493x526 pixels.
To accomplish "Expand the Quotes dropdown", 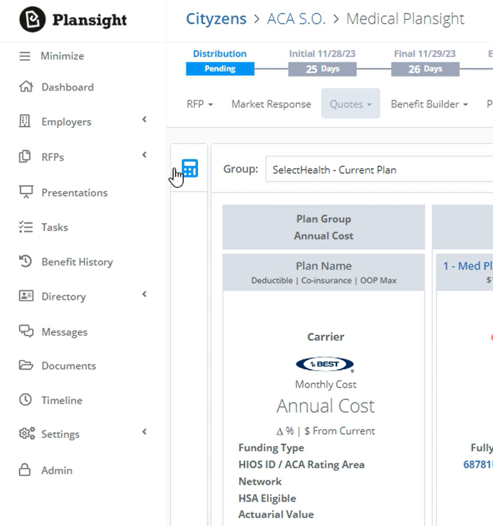I will point(350,104).
